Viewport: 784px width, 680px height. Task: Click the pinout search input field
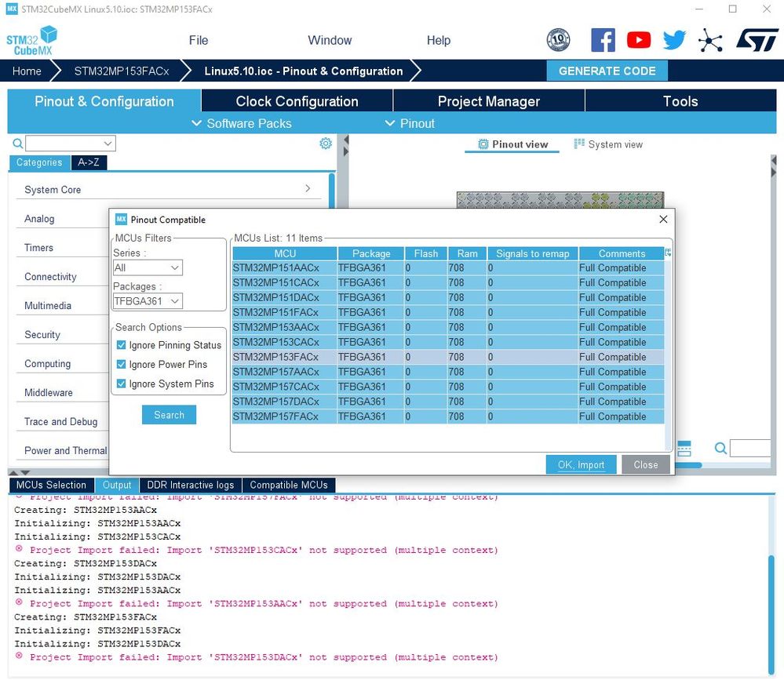pos(750,448)
